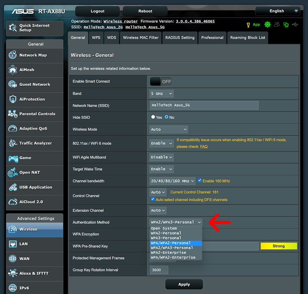
Task: Click the LAN icon in Advanced Settings
Action: tap(12, 244)
